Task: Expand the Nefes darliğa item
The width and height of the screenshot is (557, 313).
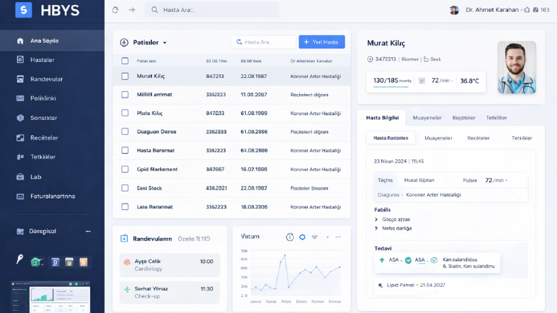Action: pyautogui.click(x=376, y=229)
